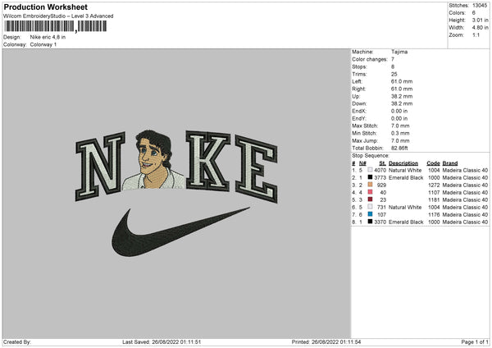Click the Brand column header
This screenshot has height=348, width=492.
[450, 163]
